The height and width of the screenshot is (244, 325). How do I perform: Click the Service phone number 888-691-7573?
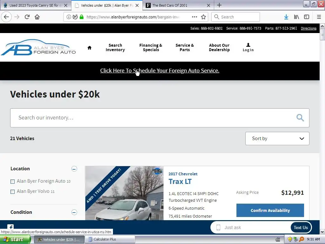[x=250, y=28]
